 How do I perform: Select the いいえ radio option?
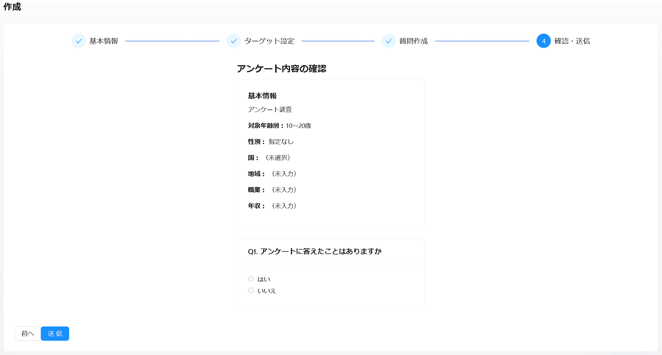(x=251, y=290)
